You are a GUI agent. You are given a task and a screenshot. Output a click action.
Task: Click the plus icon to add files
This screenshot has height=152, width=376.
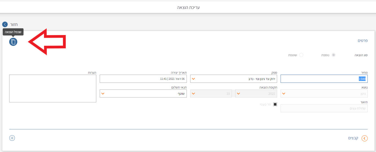[x=12, y=138]
